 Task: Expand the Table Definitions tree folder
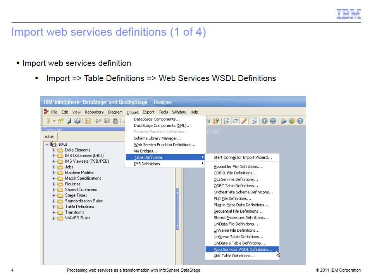tap(53, 207)
